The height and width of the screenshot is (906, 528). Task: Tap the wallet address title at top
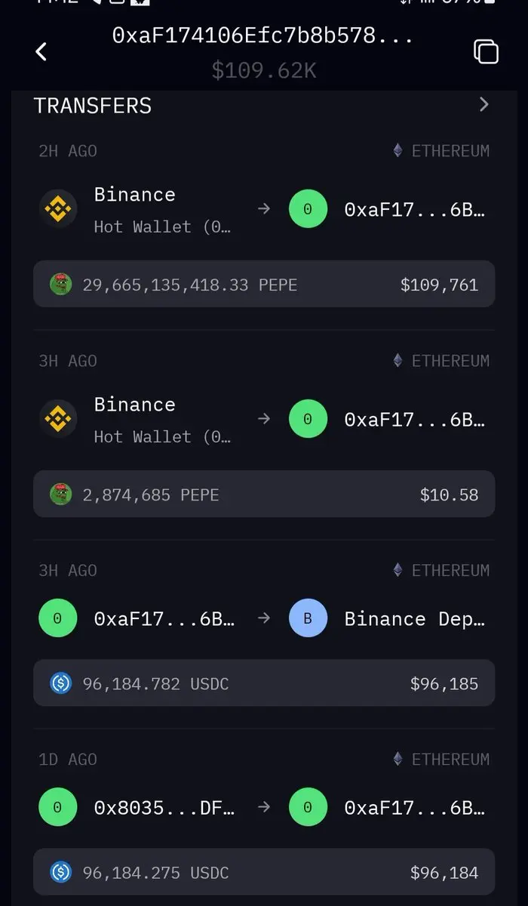[262, 35]
